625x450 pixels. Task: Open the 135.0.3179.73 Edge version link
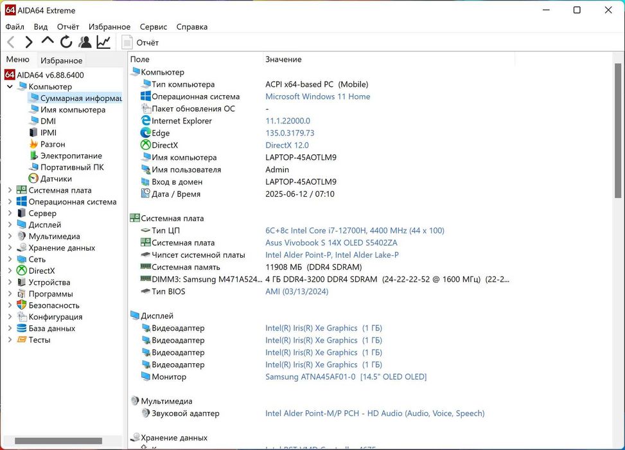click(290, 133)
